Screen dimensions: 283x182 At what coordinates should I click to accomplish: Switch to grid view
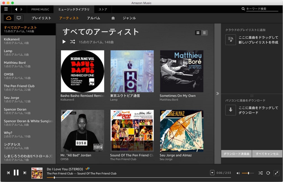tap(198, 33)
